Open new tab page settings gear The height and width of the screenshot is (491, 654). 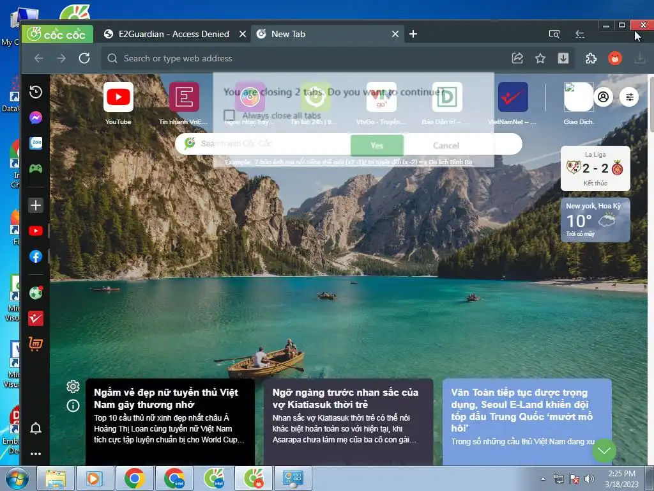pyautogui.click(x=73, y=387)
